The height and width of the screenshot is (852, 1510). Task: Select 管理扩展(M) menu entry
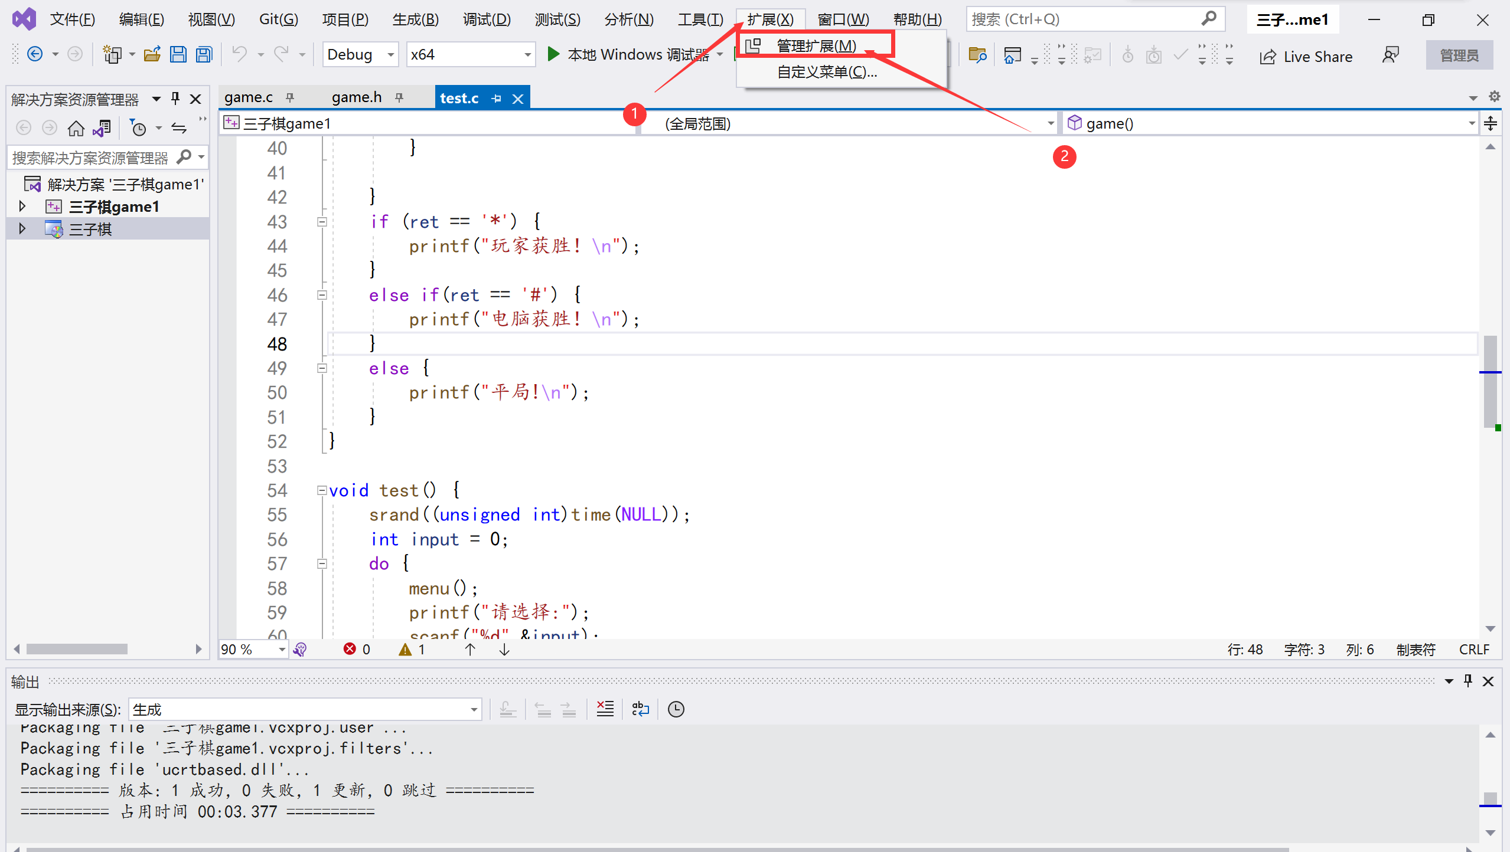point(816,45)
